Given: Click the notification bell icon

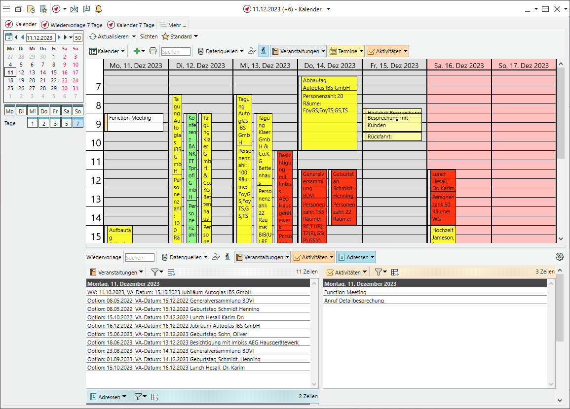Looking at the screenshot, I should 99,9.
